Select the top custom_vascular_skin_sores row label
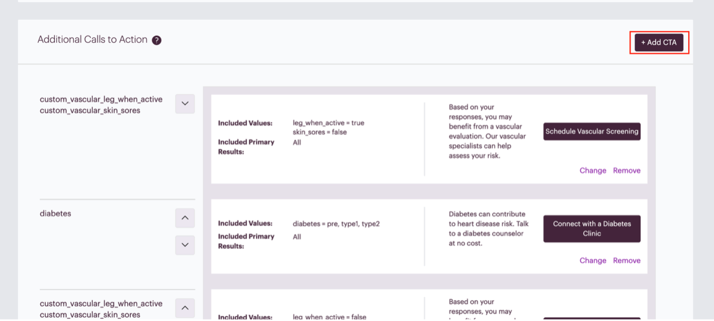This screenshot has height=321, width=714. point(90,110)
